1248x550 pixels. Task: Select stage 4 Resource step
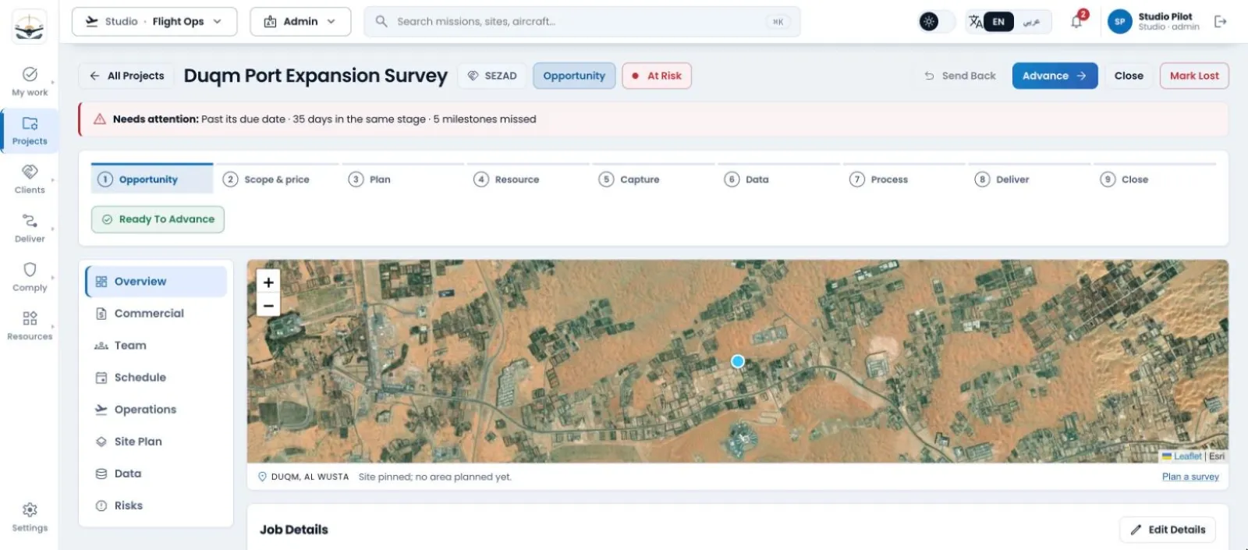pos(528,179)
